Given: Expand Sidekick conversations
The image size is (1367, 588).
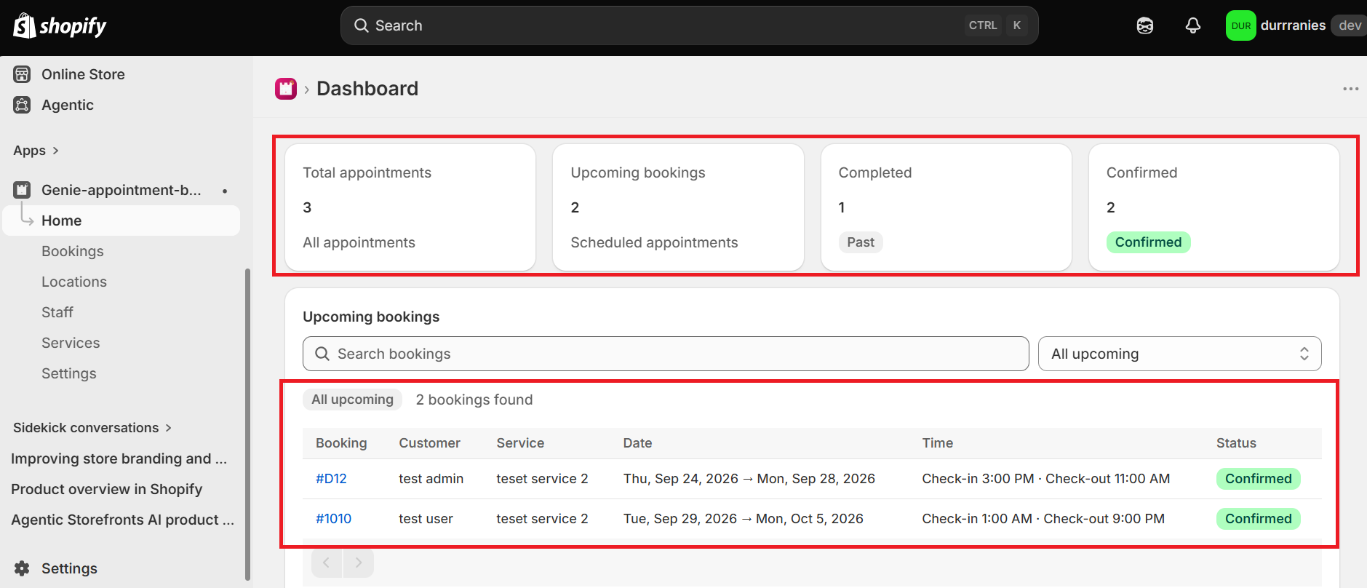Looking at the screenshot, I should (x=92, y=428).
